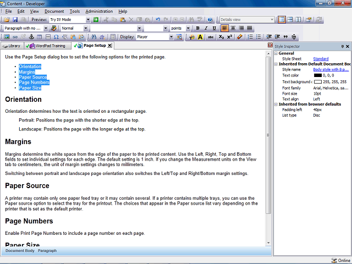The height and width of the screenshot is (264, 352).
Task: Clear formatting with the eraser icon
Action: point(240,37)
